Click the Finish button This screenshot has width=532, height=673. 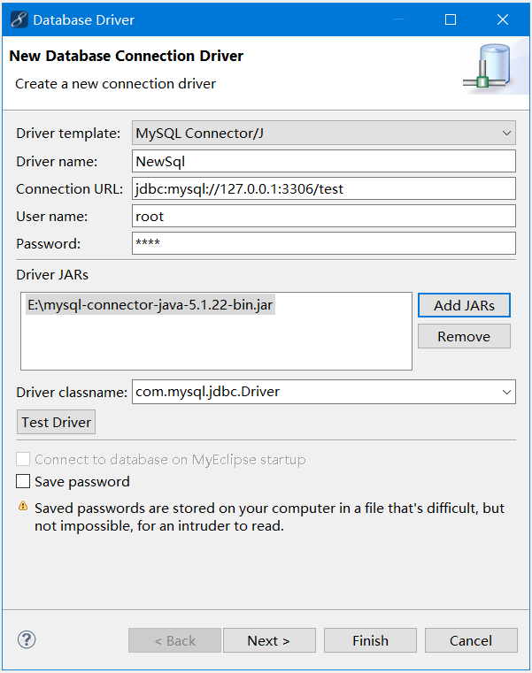370,640
